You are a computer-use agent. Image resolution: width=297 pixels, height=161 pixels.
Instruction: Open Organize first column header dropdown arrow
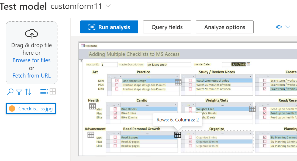[x=194, y=133]
